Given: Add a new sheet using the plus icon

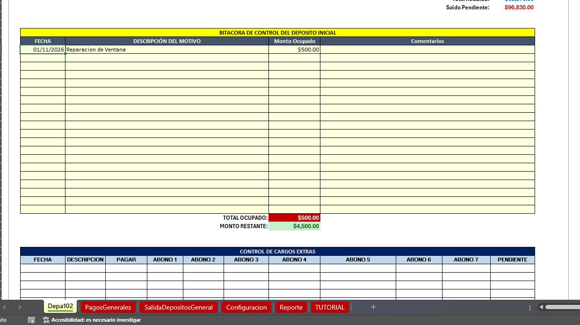Looking at the screenshot, I should coord(373,307).
